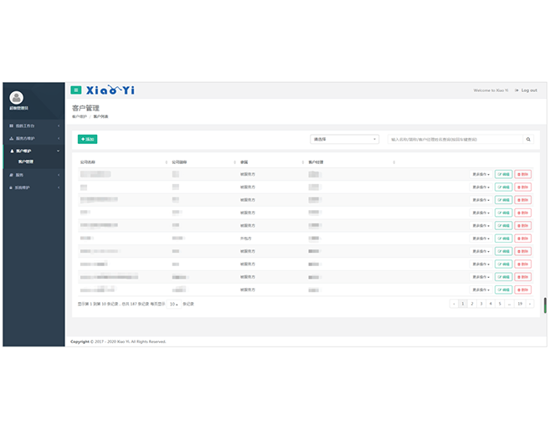The height and width of the screenshot is (436, 550).
Task: Click 编辑 button in the first row
Action: (x=503, y=175)
